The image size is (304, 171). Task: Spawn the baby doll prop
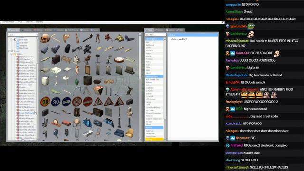[77, 70]
